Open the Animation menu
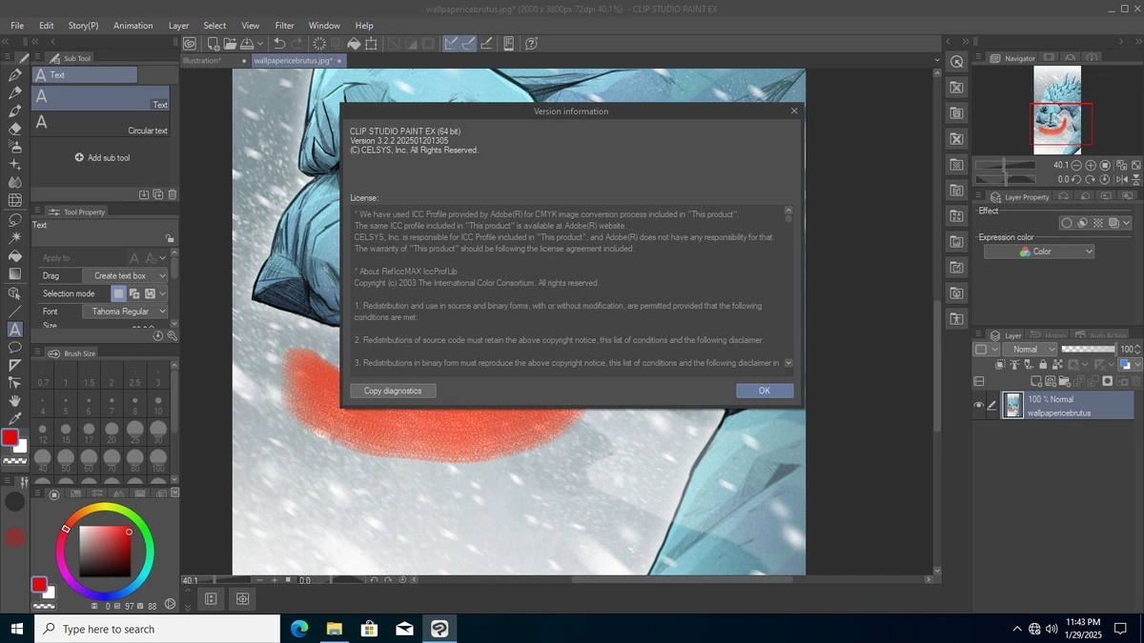Screen dimensions: 1144x643 (133, 26)
